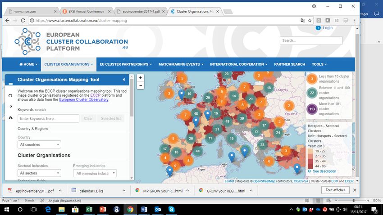Zoom in the map with the plus button
383x215 pixels.
tap(141, 78)
